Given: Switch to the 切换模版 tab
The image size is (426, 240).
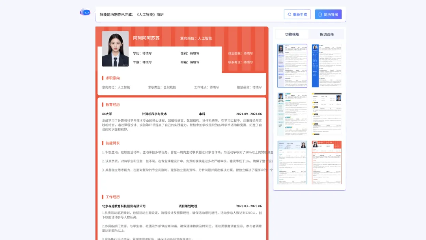Looking at the screenshot, I should tap(292, 34).
